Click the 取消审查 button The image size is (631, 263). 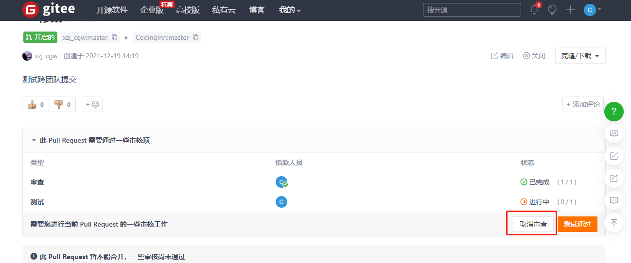pos(533,224)
